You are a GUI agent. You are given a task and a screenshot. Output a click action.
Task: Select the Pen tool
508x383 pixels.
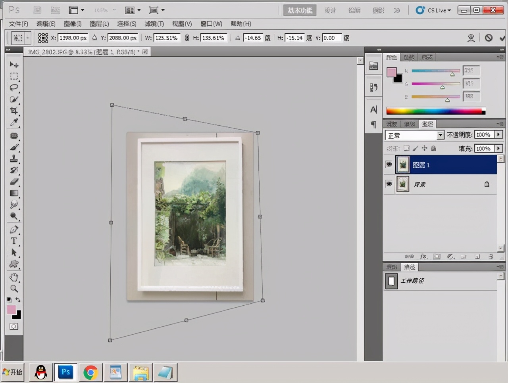14,230
